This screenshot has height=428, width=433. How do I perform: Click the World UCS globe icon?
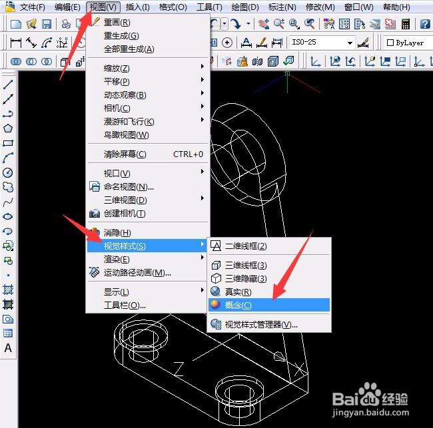tap(336, 61)
